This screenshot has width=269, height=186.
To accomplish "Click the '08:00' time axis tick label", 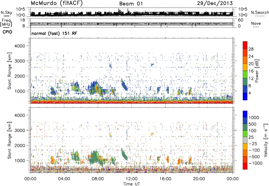I will 98,179.
